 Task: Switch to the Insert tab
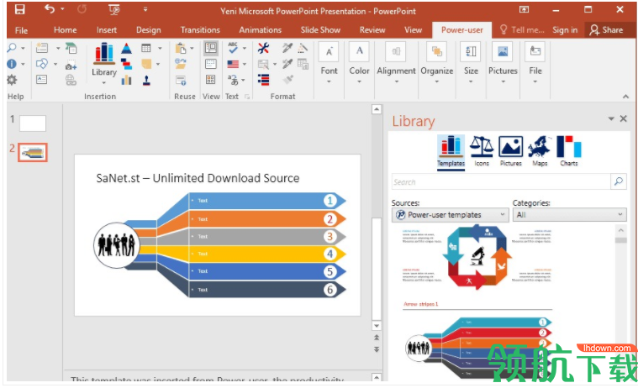pos(107,30)
